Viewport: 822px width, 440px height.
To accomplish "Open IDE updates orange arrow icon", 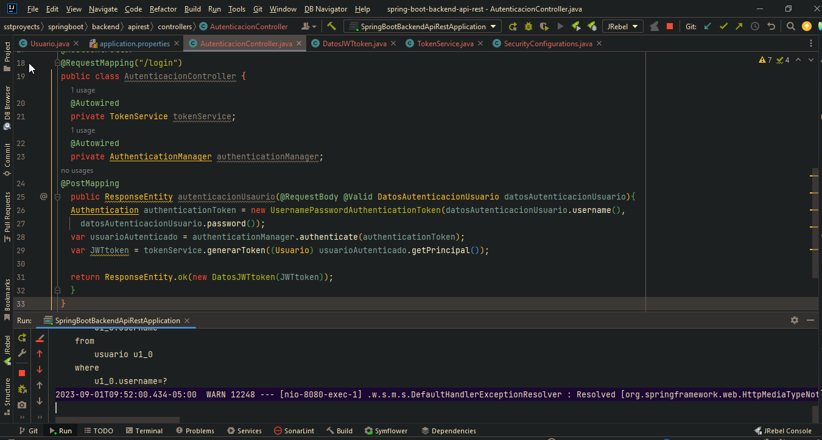I will pos(807,26).
